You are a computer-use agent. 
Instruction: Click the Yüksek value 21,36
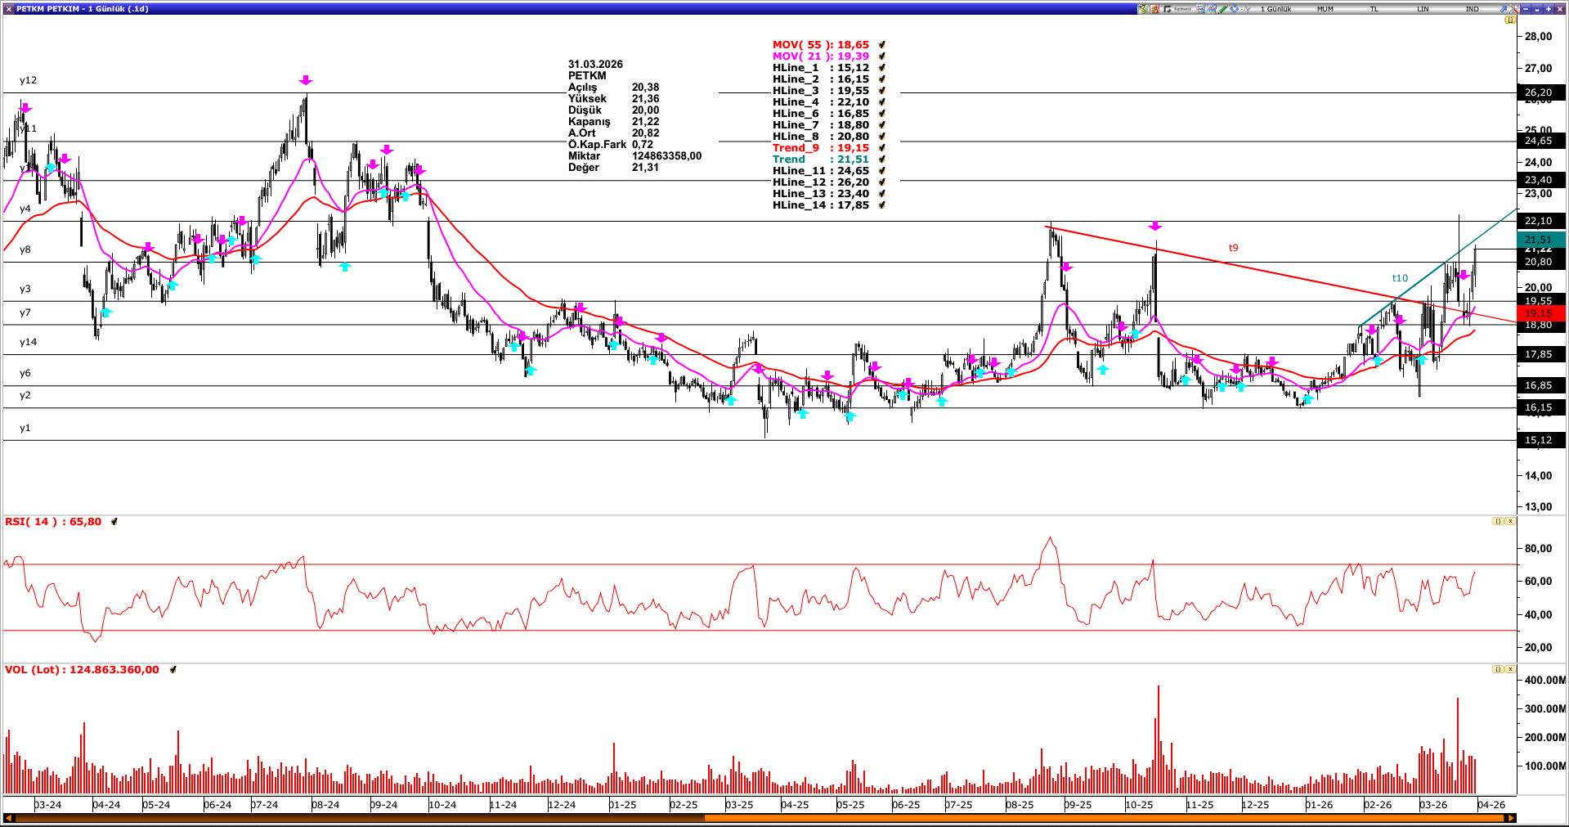645,99
